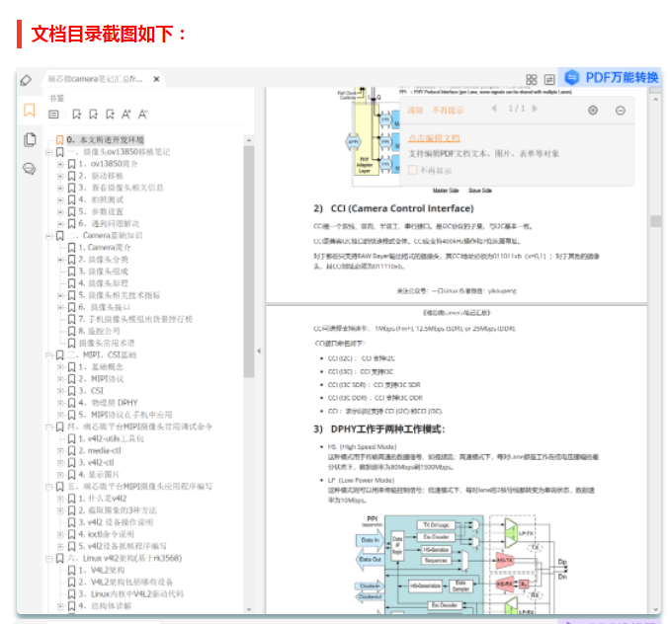The height and width of the screenshot is (624, 669).
Task: Click the document view vertical scrollbar thumb
Action: pos(655,221)
